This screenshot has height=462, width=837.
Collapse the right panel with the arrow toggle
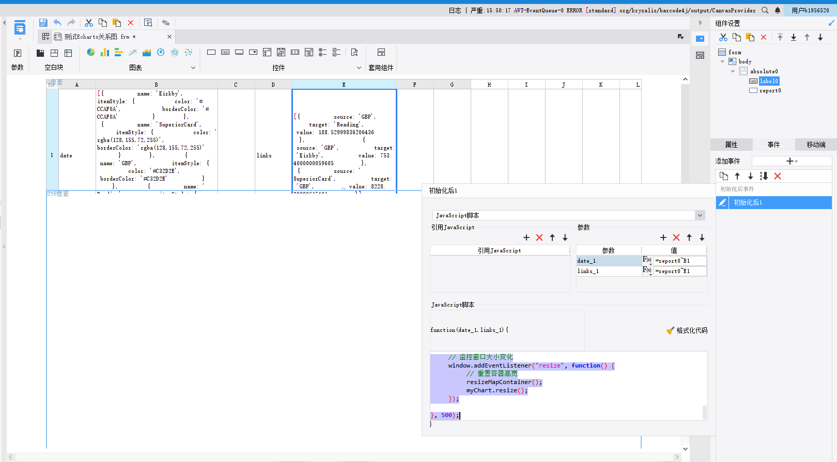pos(700,23)
